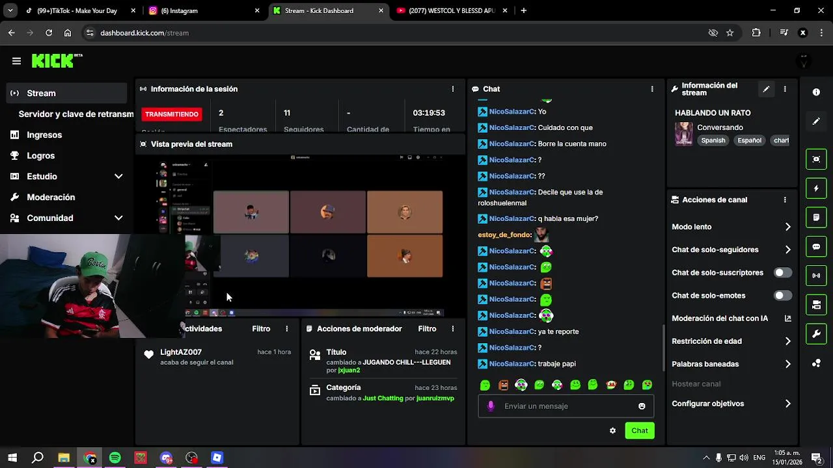Viewport: 833px width, 468px height.
Task: Click the heart icon next to LightAZ007
Action: (149, 355)
